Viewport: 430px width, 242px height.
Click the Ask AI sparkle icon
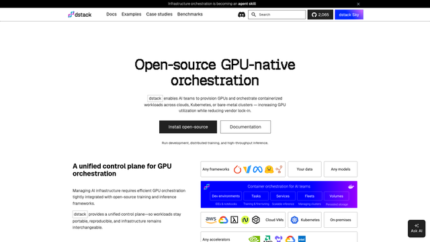(x=417, y=226)
